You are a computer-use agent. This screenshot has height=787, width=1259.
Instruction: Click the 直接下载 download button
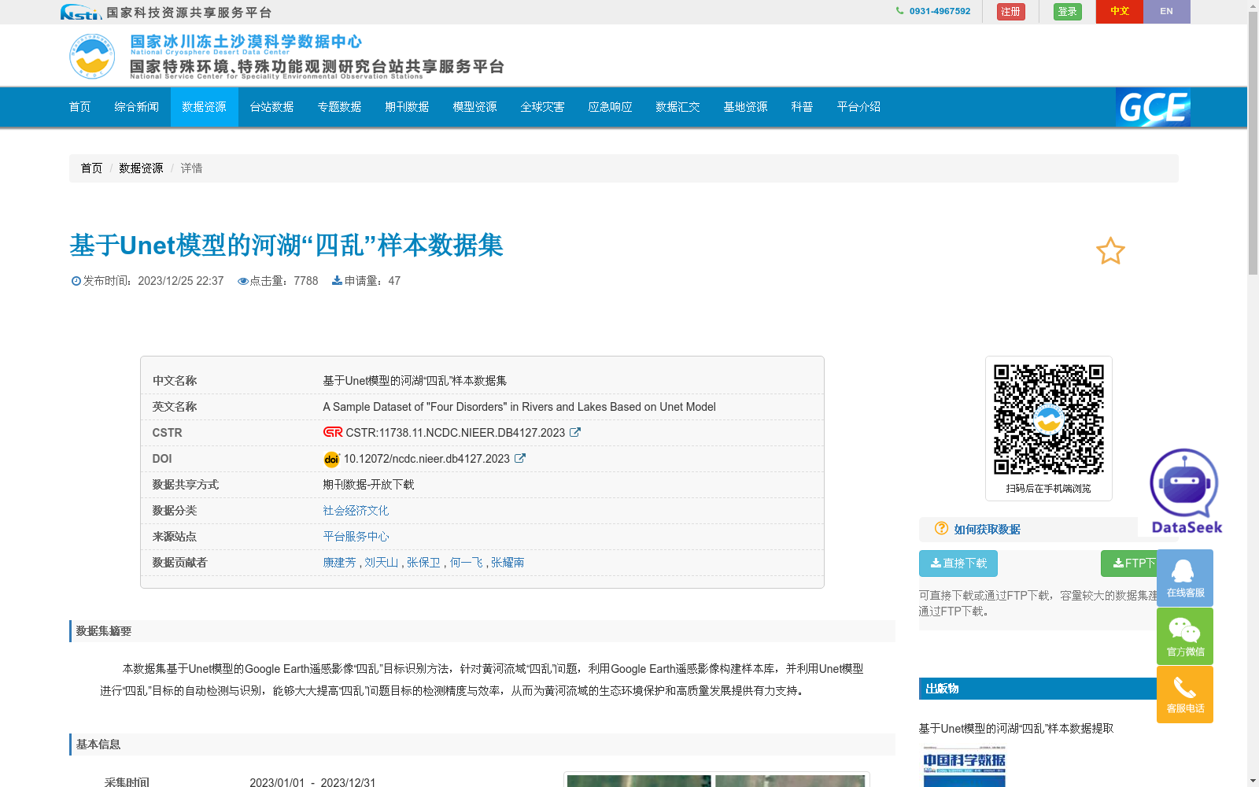point(958,563)
